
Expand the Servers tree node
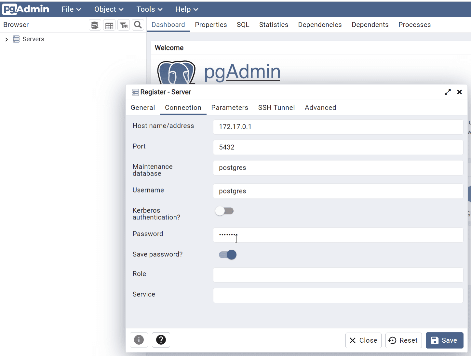pos(7,39)
